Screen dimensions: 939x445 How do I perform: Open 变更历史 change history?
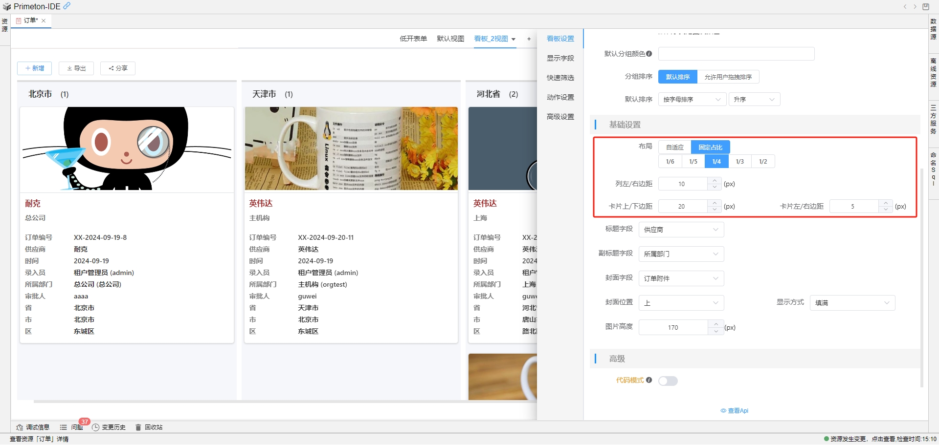(109, 427)
